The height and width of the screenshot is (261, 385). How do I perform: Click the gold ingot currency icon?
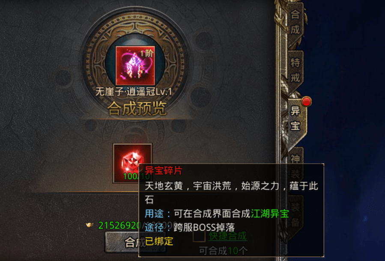[x=90, y=225]
